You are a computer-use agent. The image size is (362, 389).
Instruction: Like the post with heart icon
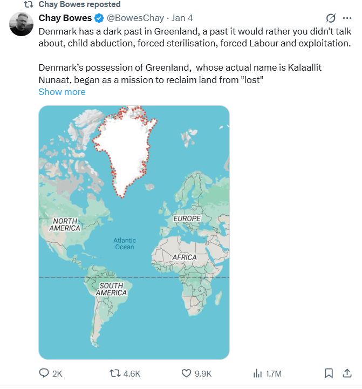(186, 373)
